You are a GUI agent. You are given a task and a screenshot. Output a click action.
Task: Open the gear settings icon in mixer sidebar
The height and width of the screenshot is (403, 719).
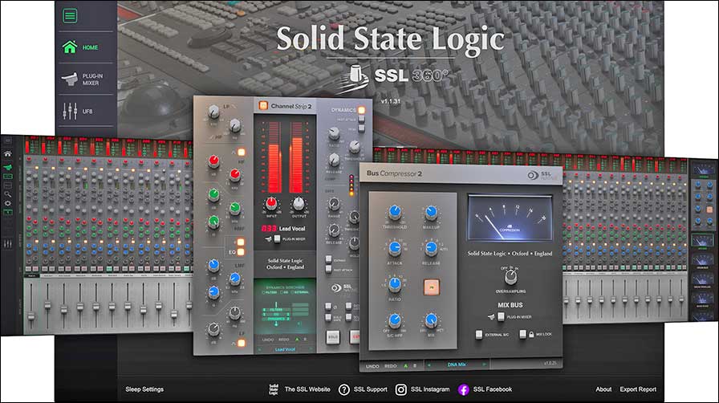tap(8, 203)
